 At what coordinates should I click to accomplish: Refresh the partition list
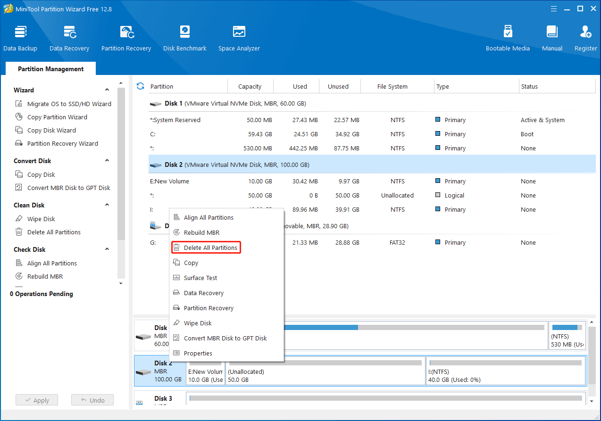pyautogui.click(x=140, y=86)
